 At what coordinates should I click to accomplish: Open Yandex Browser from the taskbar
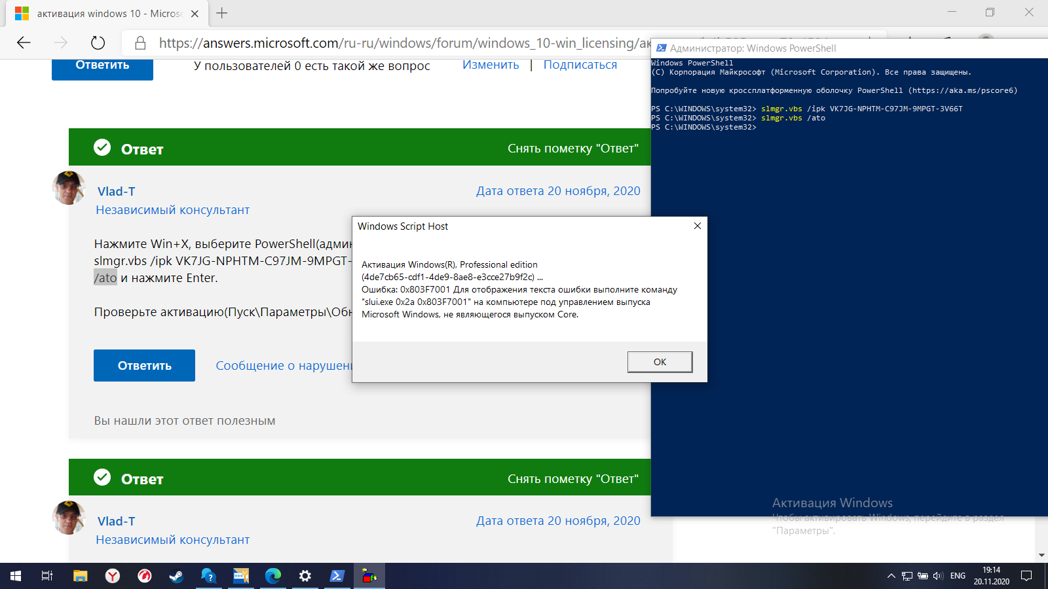coord(113,576)
